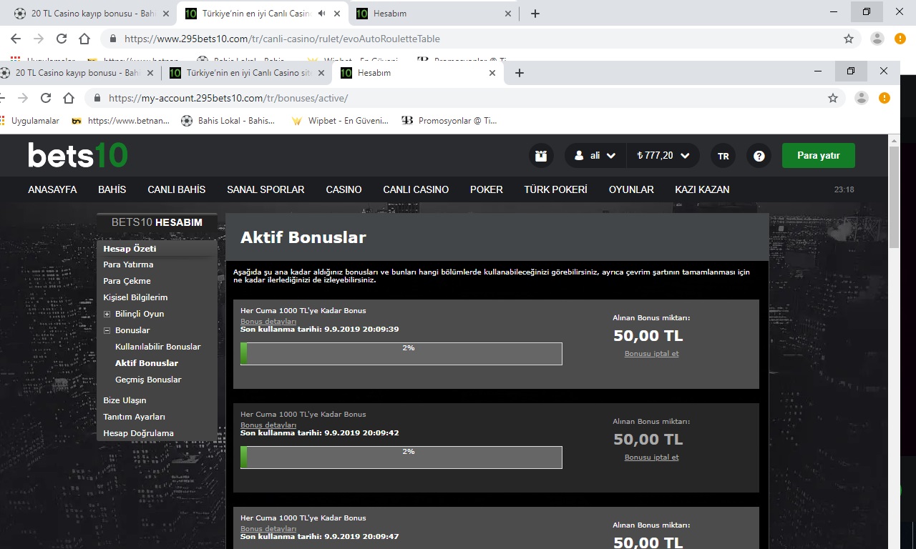Change language with TR button
This screenshot has width=916, height=549.
[723, 156]
